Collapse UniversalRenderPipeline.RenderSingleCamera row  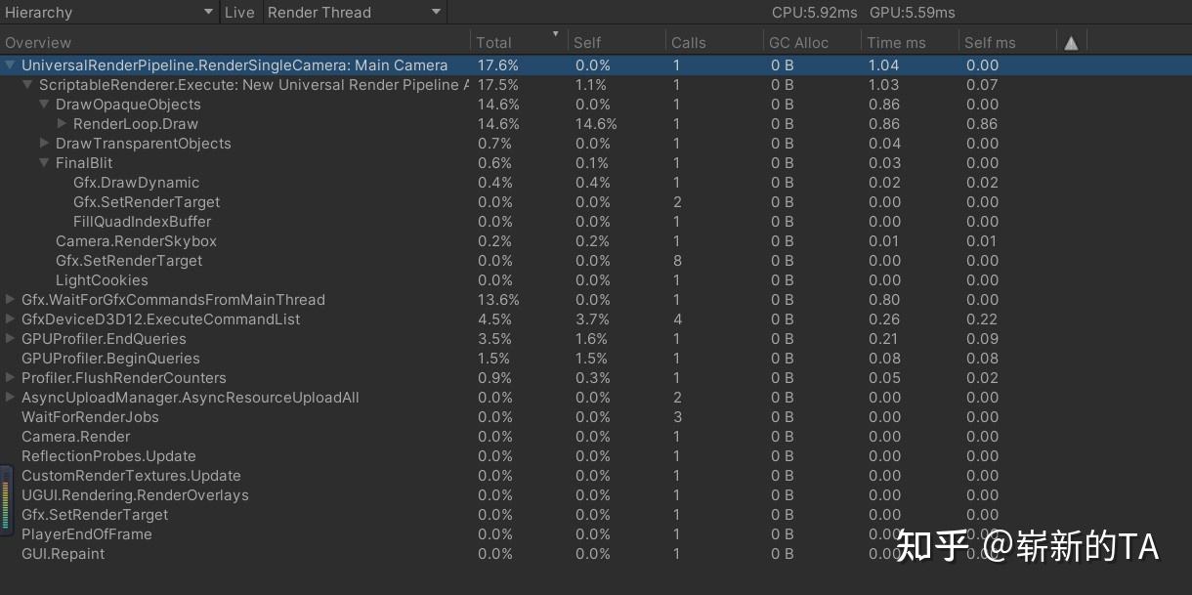click(x=11, y=65)
